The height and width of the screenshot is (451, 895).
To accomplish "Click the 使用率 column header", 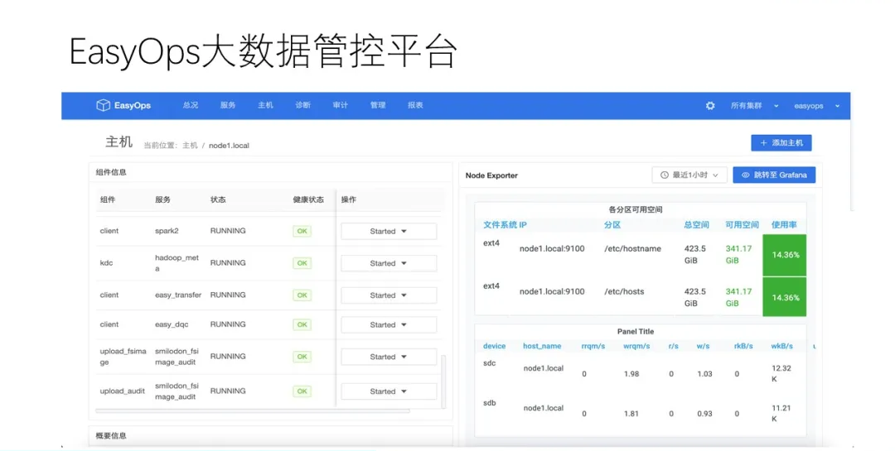I will 784,224.
